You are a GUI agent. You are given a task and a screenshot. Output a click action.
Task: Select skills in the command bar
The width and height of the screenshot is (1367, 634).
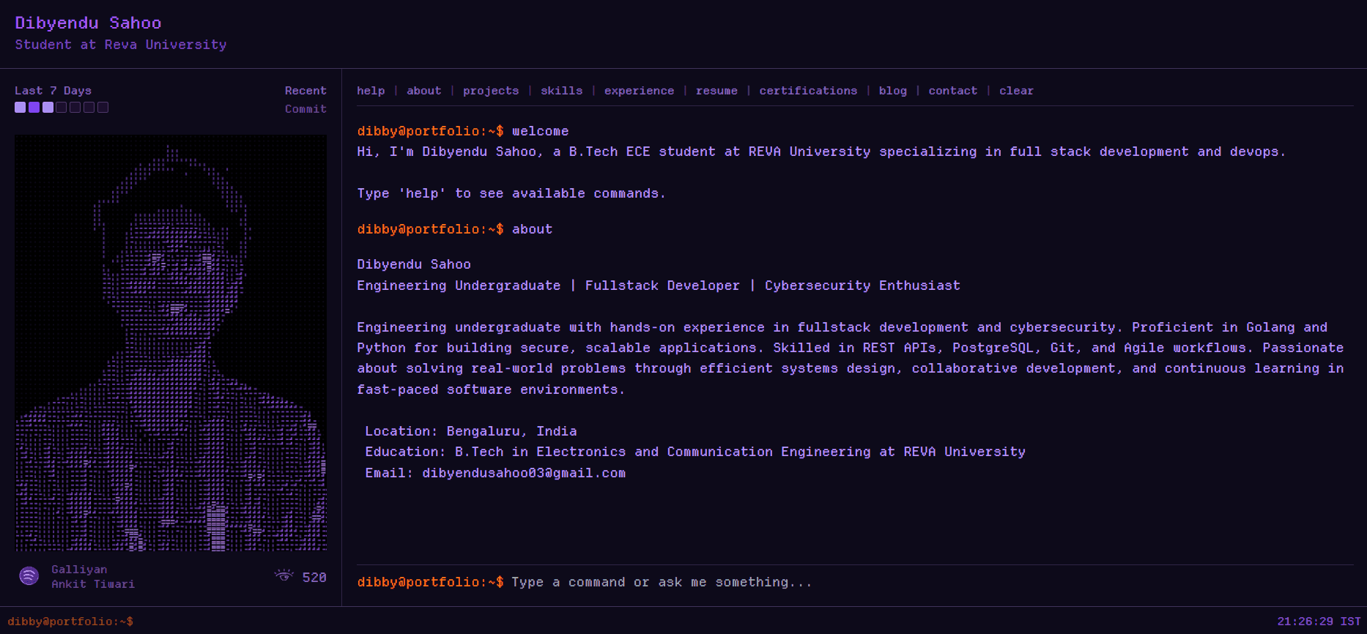click(x=561, y=91)
